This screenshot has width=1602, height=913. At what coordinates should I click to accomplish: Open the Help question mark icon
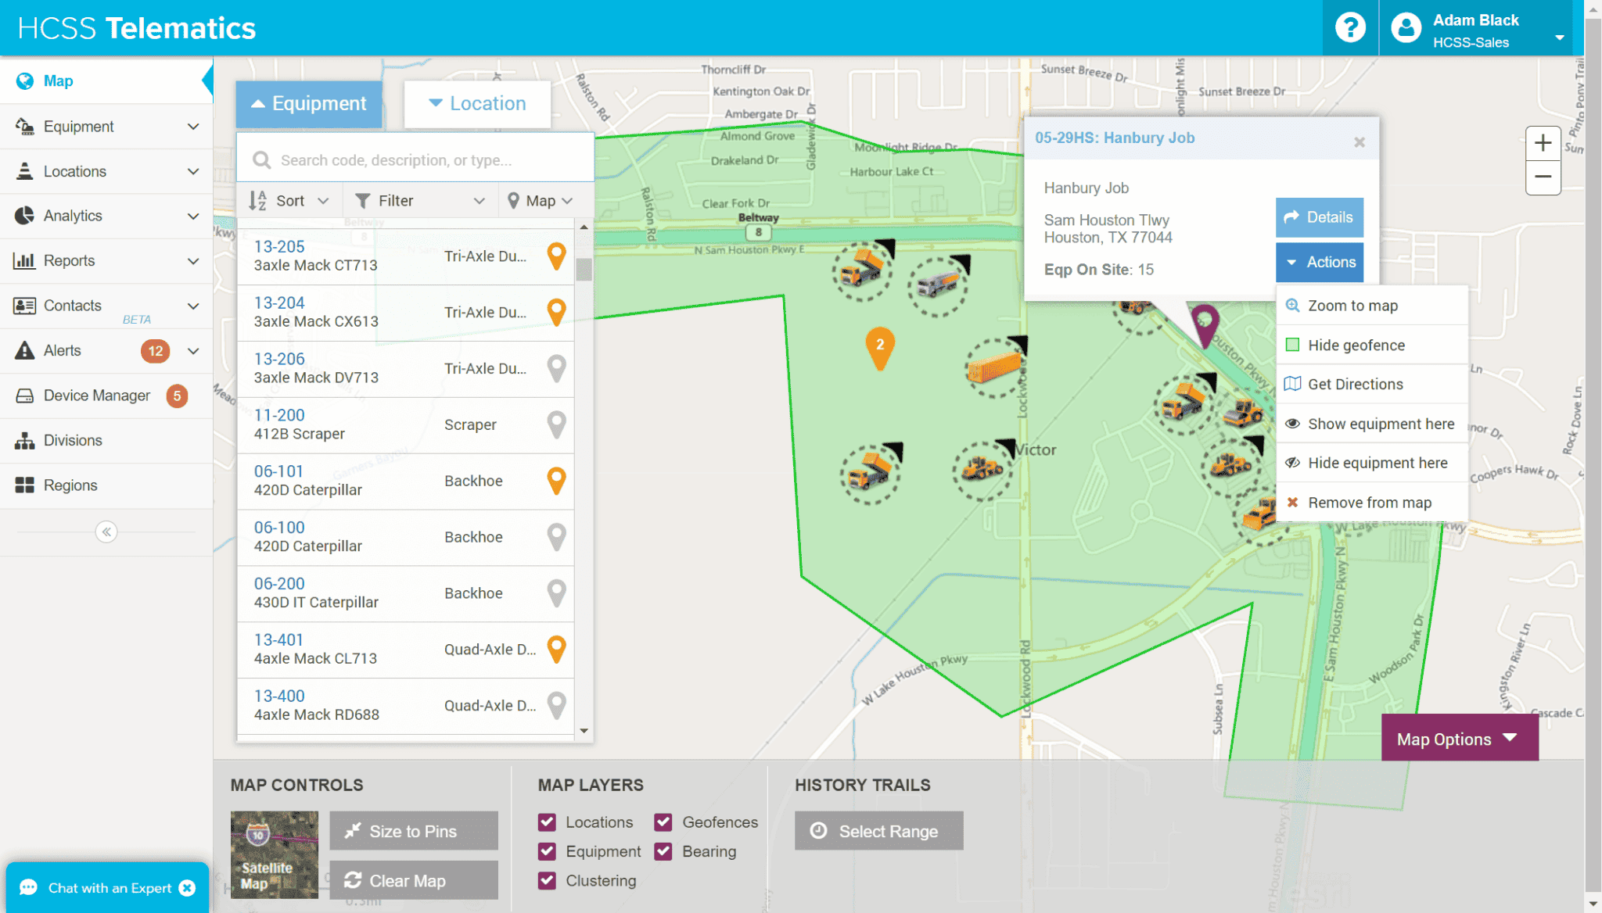1350,28
